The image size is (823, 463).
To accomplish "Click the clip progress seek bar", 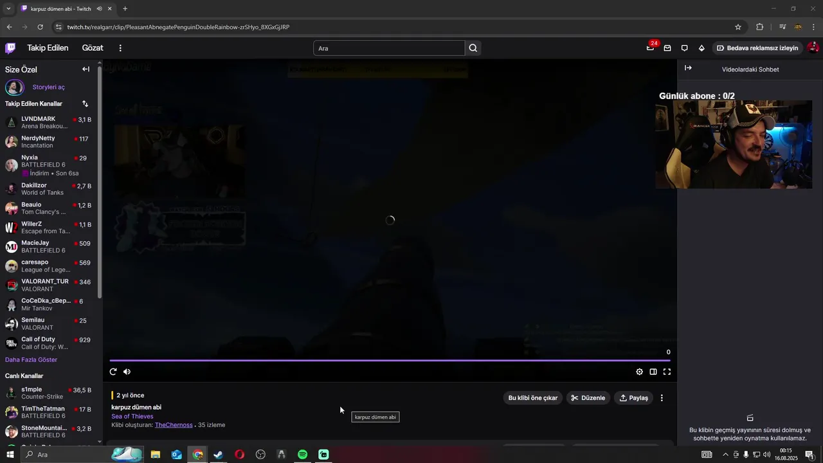I will pos(390,361).
